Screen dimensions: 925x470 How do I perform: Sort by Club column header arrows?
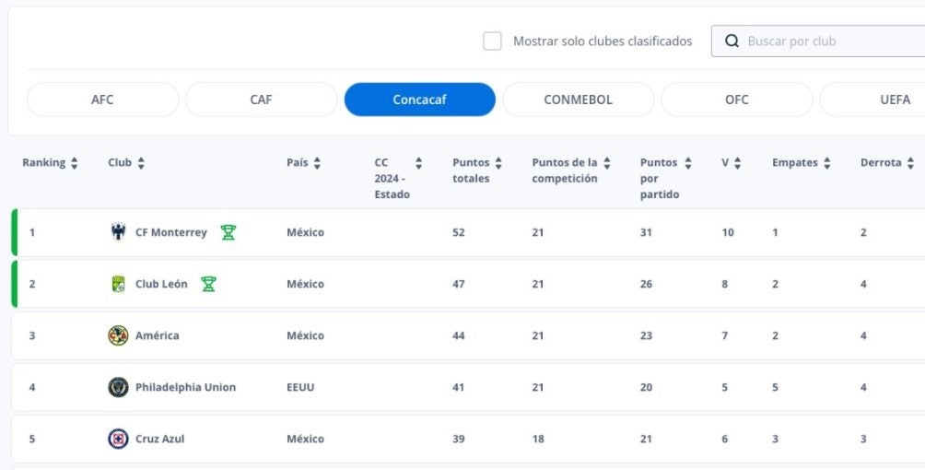coord(141,163)
